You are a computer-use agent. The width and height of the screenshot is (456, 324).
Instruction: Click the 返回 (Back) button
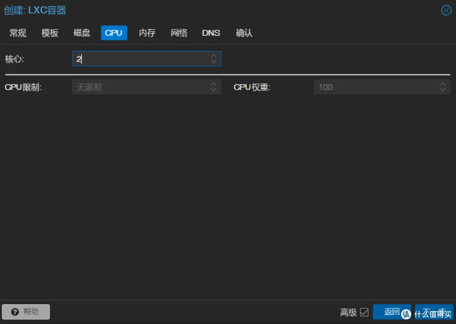coord(392,312)
